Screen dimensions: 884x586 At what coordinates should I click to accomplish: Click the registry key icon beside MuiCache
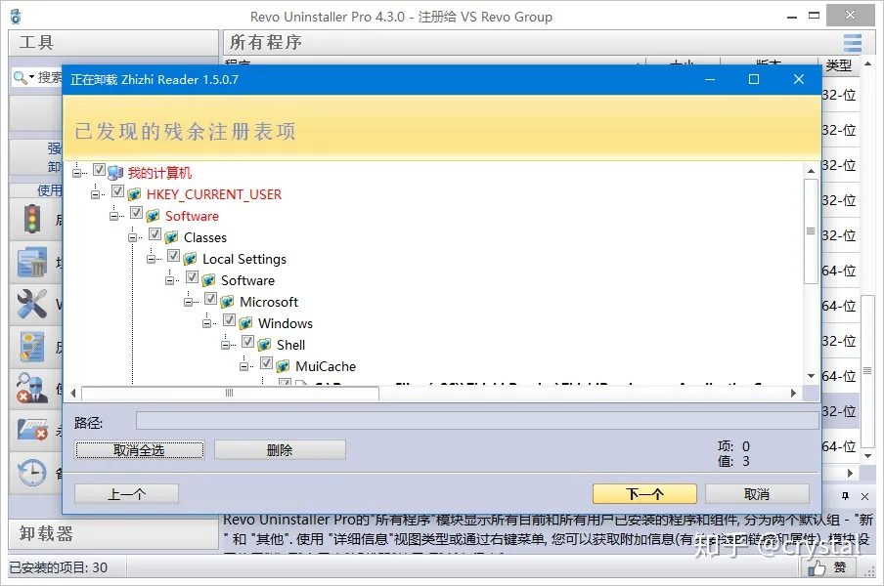click(x=284, y=366)
